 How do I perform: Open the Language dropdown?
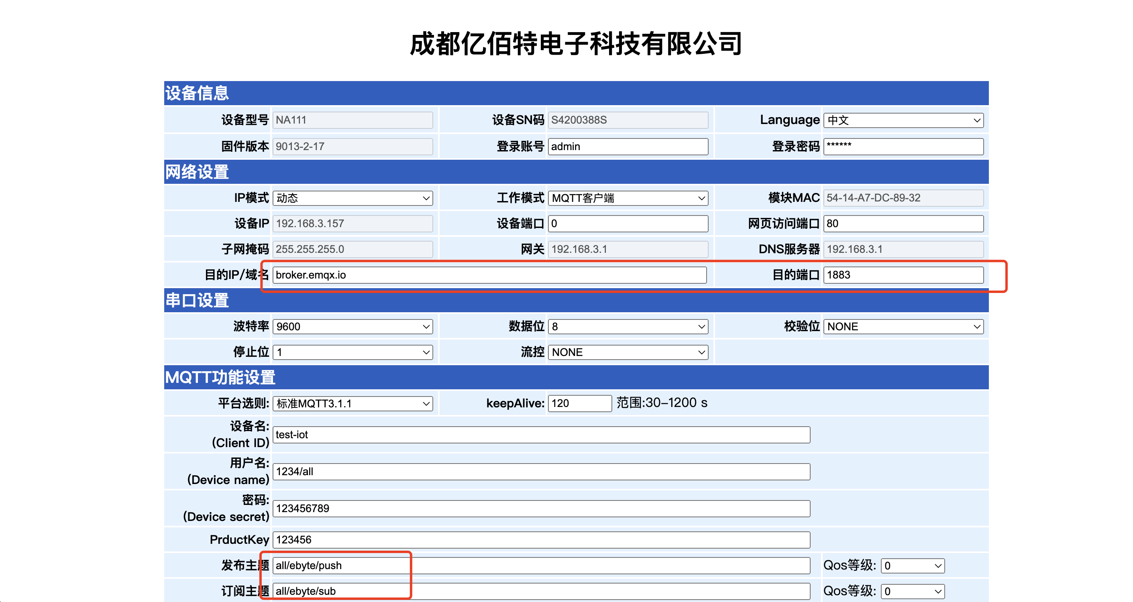903,120
